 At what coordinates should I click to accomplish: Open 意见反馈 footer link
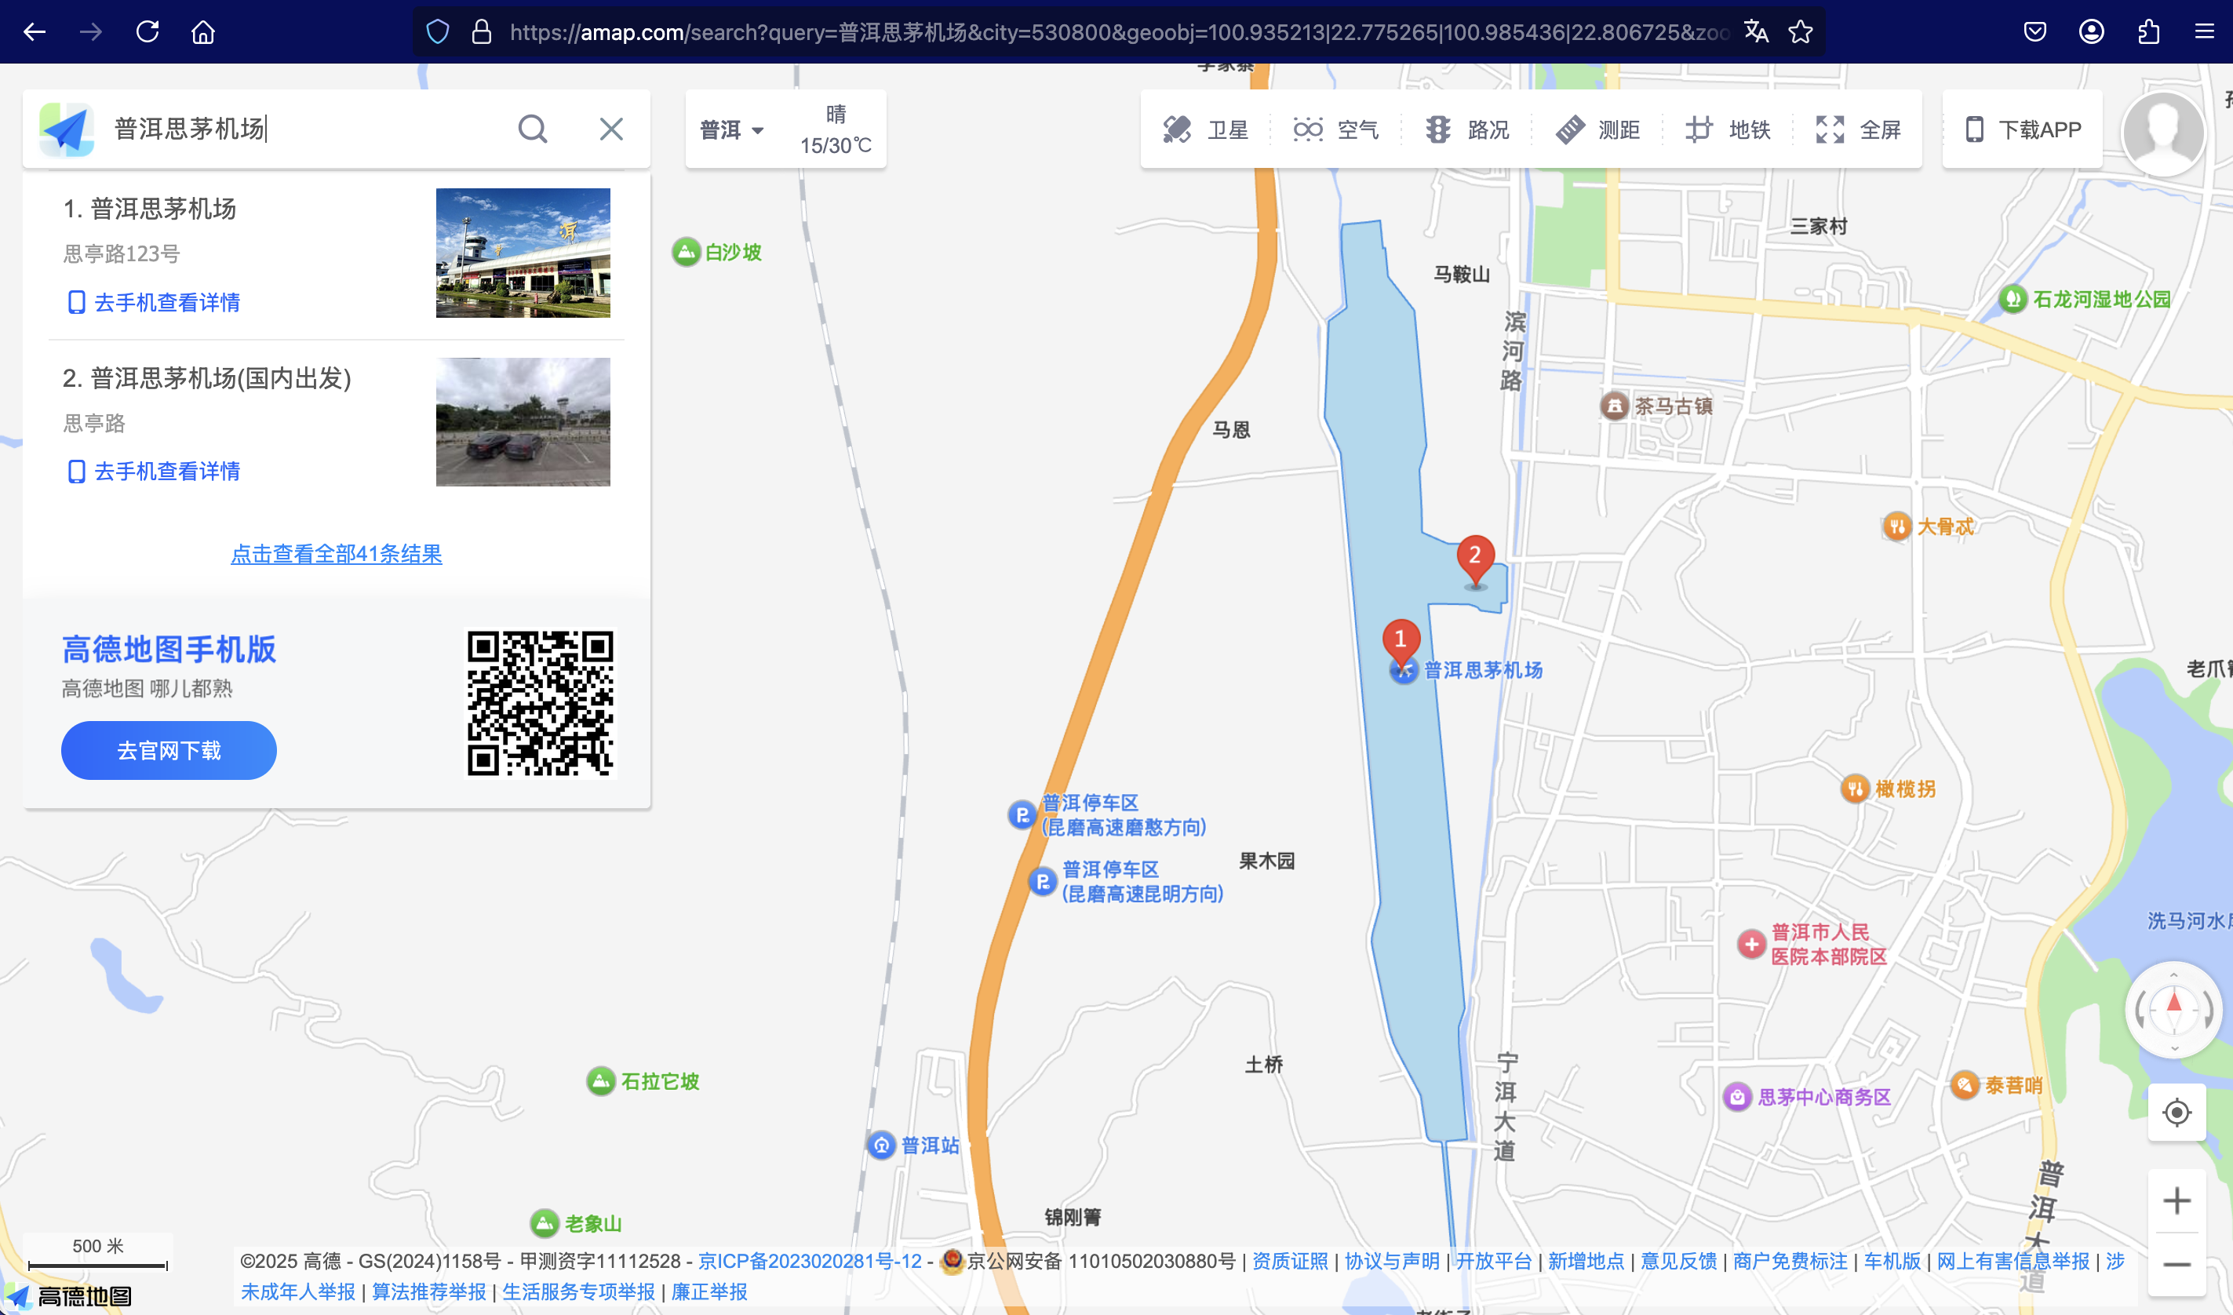[x=1678, y=1261]
